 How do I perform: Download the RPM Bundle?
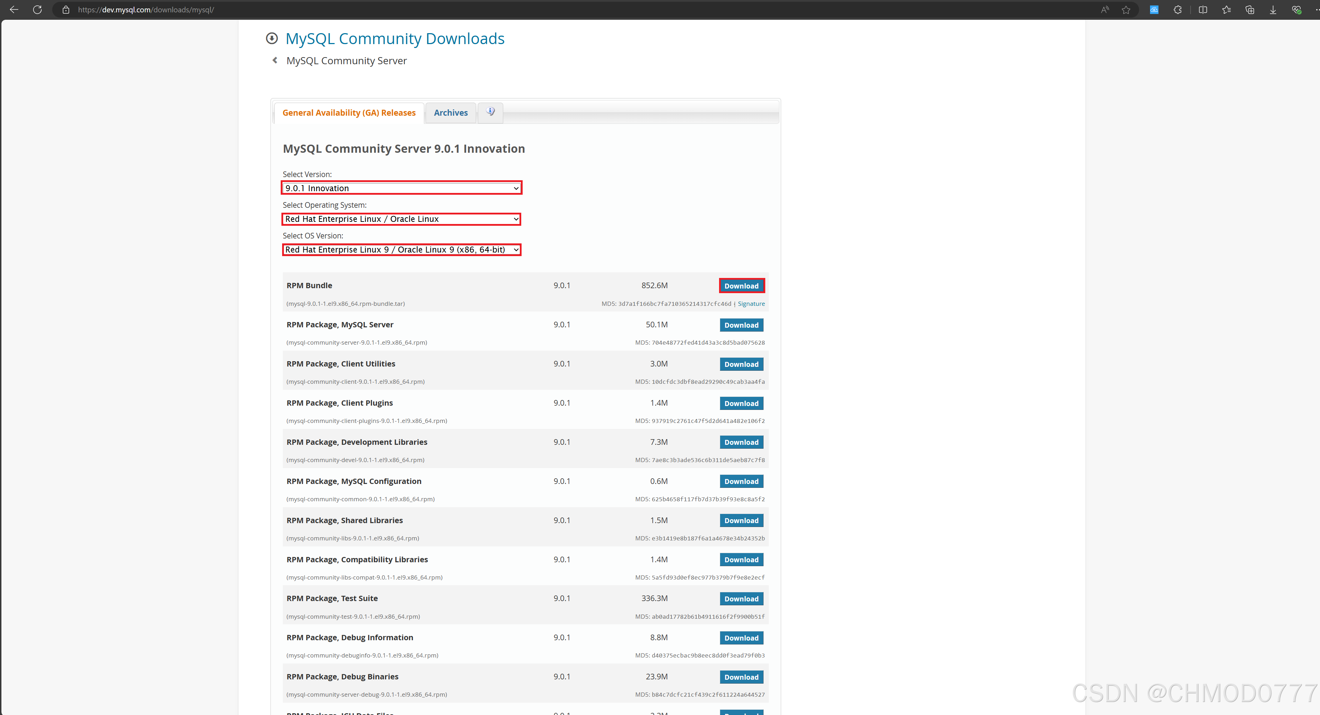coord(741,286)
